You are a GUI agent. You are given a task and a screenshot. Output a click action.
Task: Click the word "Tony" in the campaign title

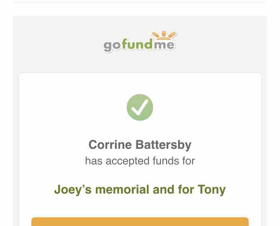(x=211, y=190)
